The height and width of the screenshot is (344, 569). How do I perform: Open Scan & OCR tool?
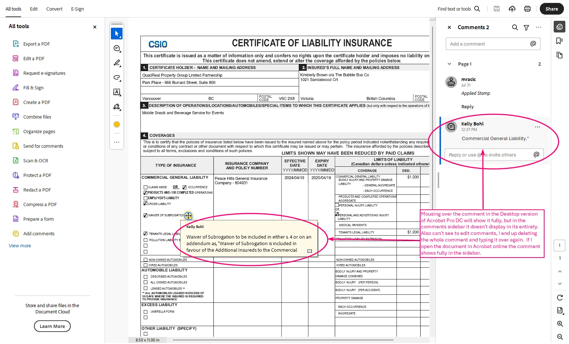[x=35, y=161]
